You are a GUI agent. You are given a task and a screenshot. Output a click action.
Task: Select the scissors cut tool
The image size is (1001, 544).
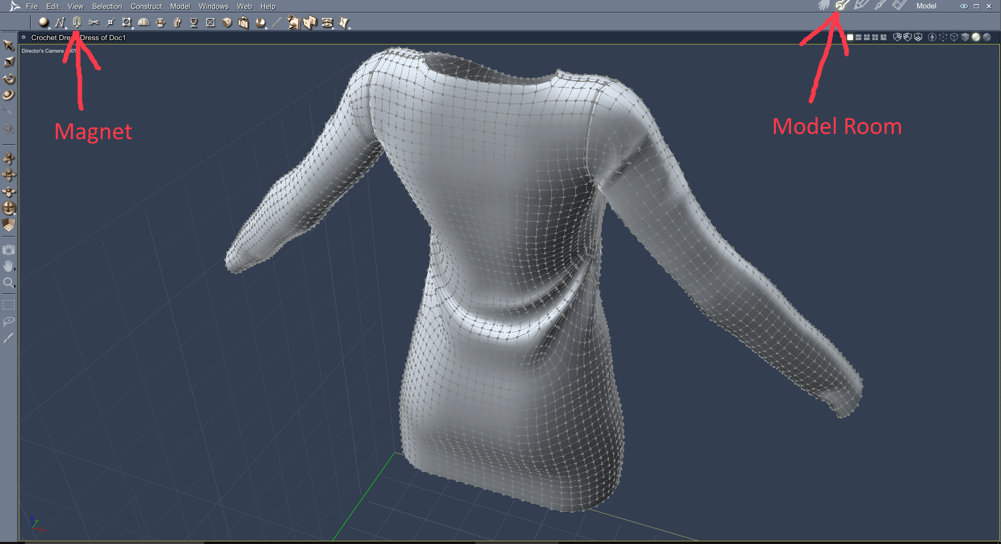(93, 22)
